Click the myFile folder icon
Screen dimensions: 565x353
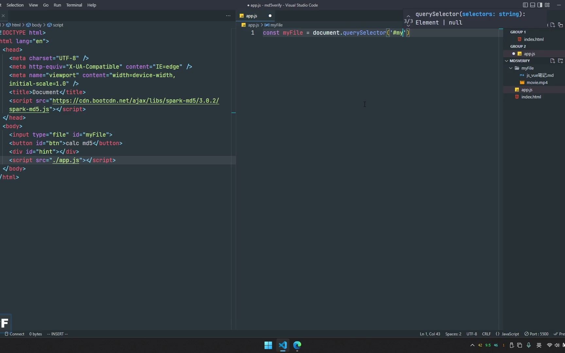(517, 68)
